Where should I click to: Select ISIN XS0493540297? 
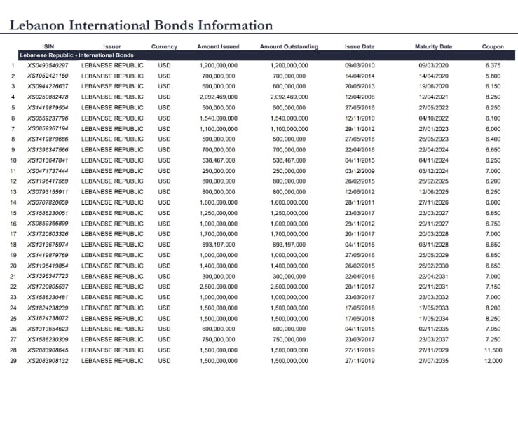pos(48,65)
